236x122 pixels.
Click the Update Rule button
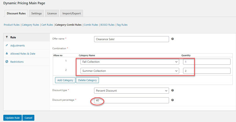coord(13,118)
